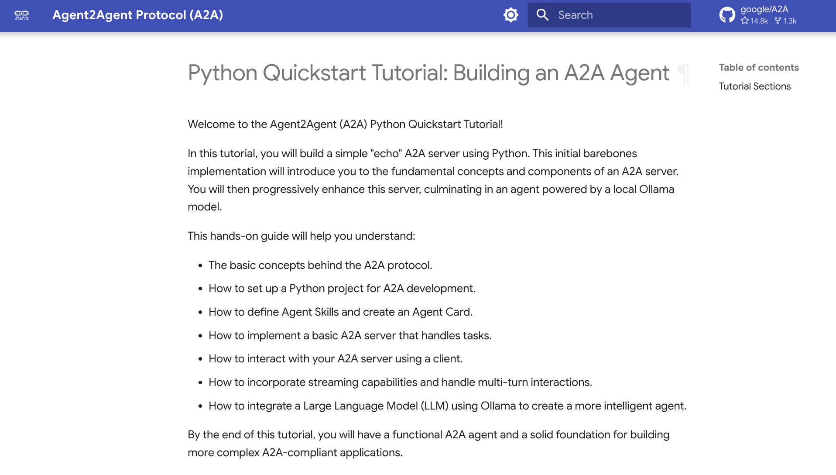Screen dimensions: 836x475
Task: Click the star icon next to 14.8k
Action: coord(744,21)
